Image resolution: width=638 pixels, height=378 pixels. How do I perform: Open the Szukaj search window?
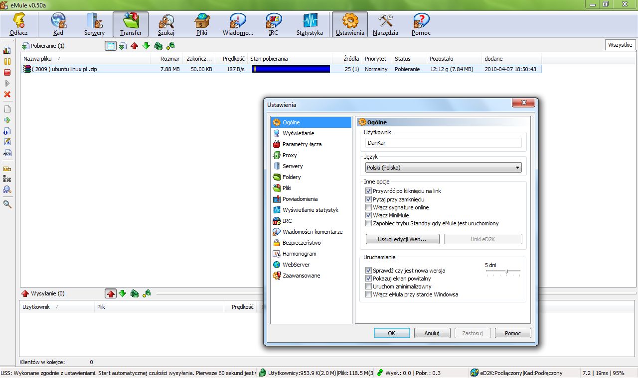(166, 24)
